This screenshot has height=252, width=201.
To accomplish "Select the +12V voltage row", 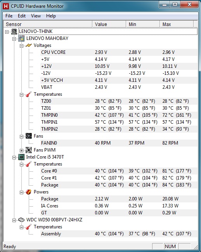I will pos(119,66).
